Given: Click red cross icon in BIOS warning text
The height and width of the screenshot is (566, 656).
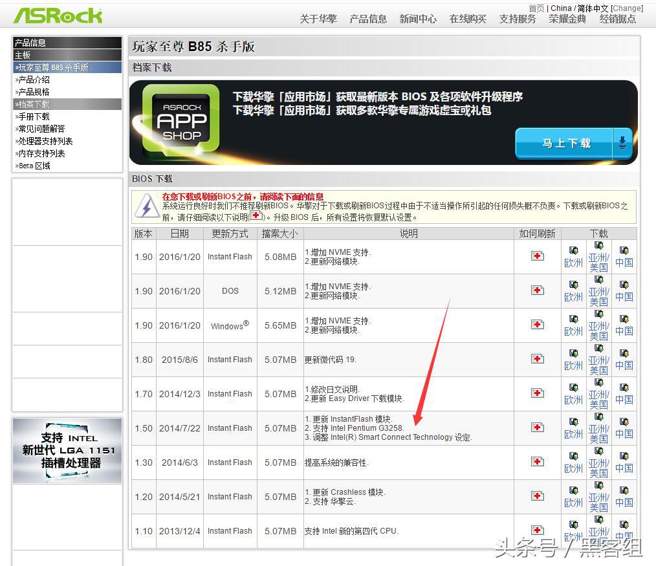Looking at the screenshot, I should 256,215.
